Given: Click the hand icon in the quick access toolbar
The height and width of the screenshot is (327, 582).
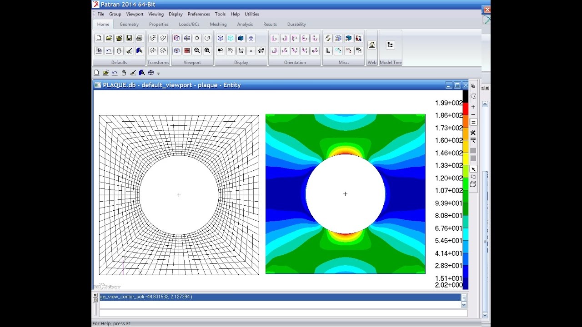Looking at the screenshot, I should (x=124, y=73).
